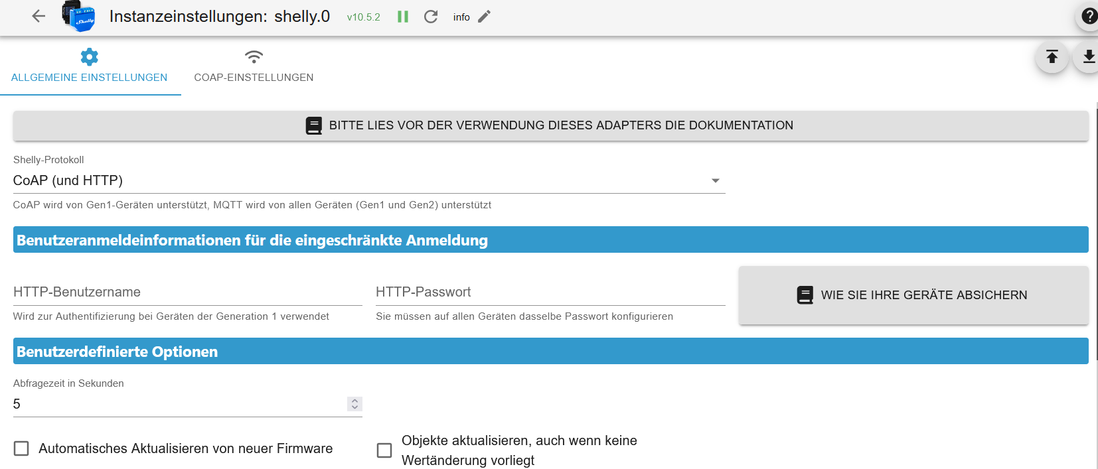Open Wie Sie Ihre Geräte absichern
The width and height of the screenshot is (1098, 469).
(x=913, y=295)
